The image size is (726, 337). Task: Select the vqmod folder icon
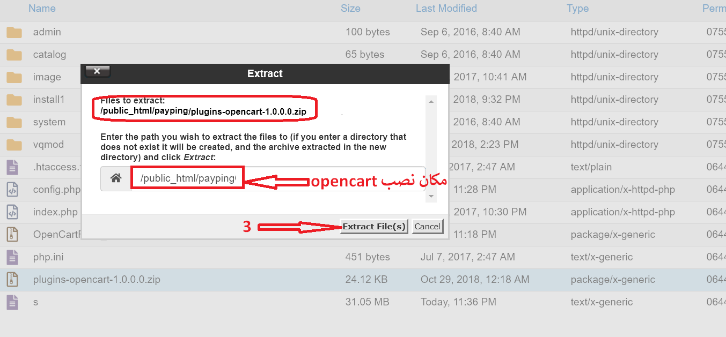tap(14, 145)
